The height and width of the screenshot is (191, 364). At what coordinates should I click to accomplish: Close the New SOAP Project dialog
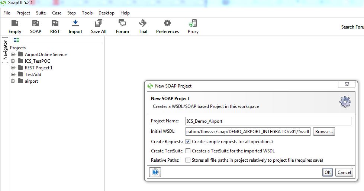tap(347, 84)
